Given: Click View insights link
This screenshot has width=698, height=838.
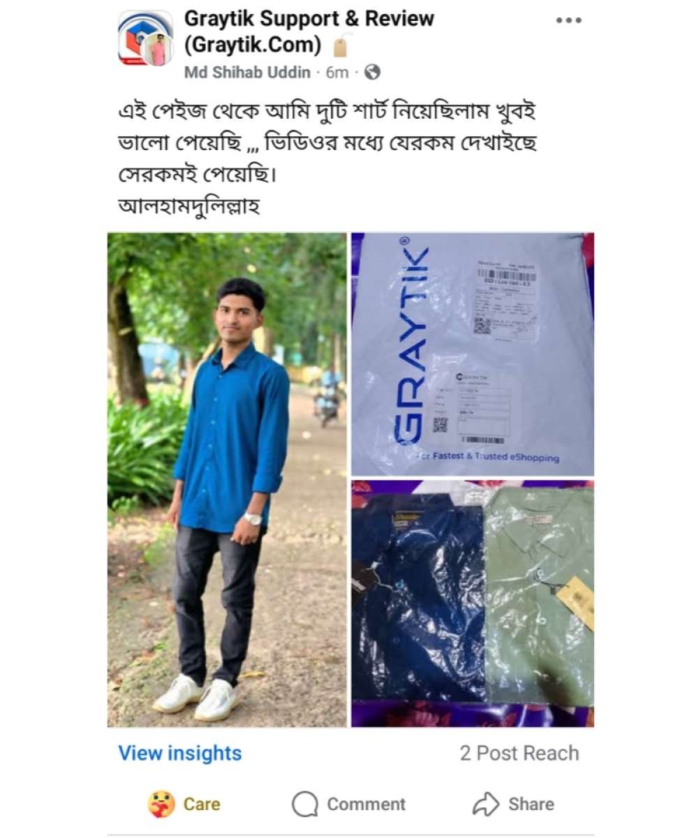Looking at the screenshot, I should click(179, 753).
